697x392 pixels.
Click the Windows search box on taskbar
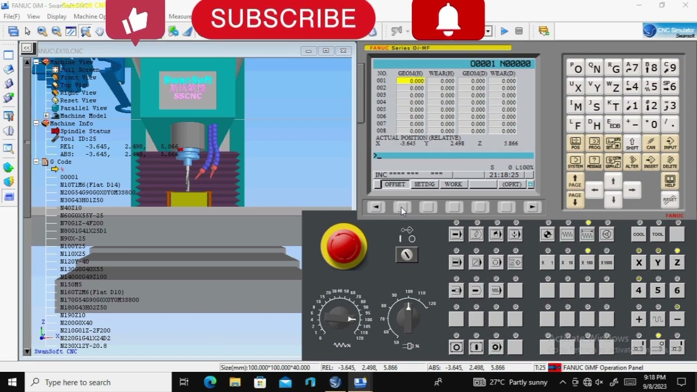coord(98,382)
